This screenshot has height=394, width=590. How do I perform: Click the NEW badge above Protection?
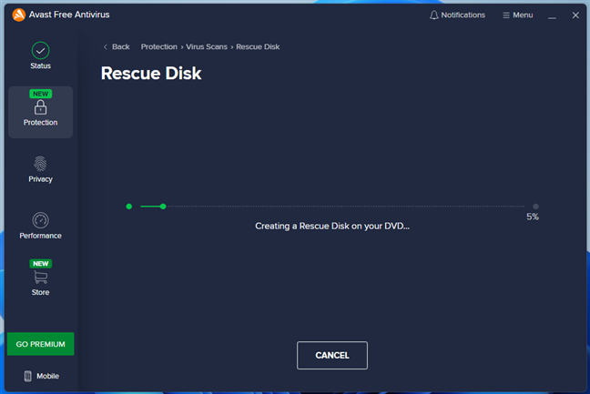click(x=40, y=94)
